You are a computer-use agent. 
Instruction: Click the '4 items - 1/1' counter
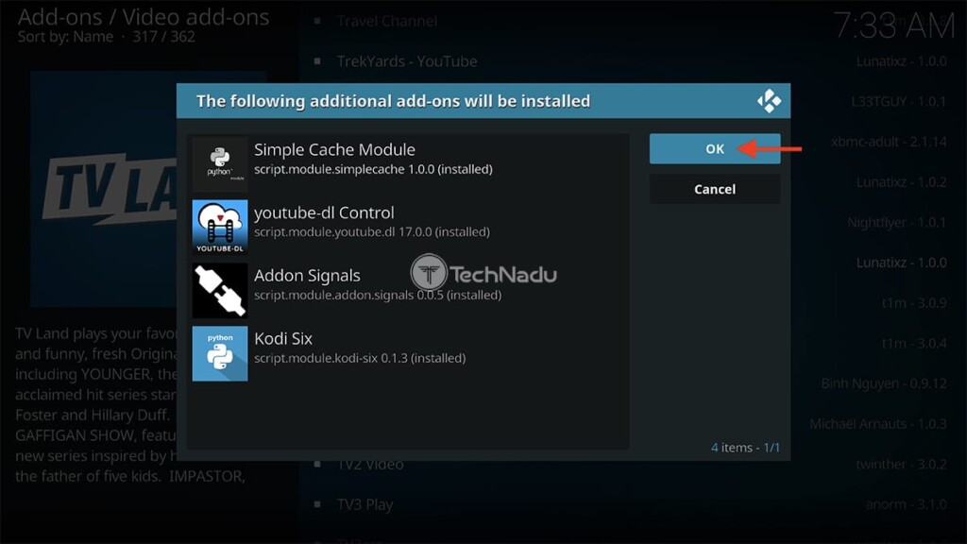click(745, 447)
